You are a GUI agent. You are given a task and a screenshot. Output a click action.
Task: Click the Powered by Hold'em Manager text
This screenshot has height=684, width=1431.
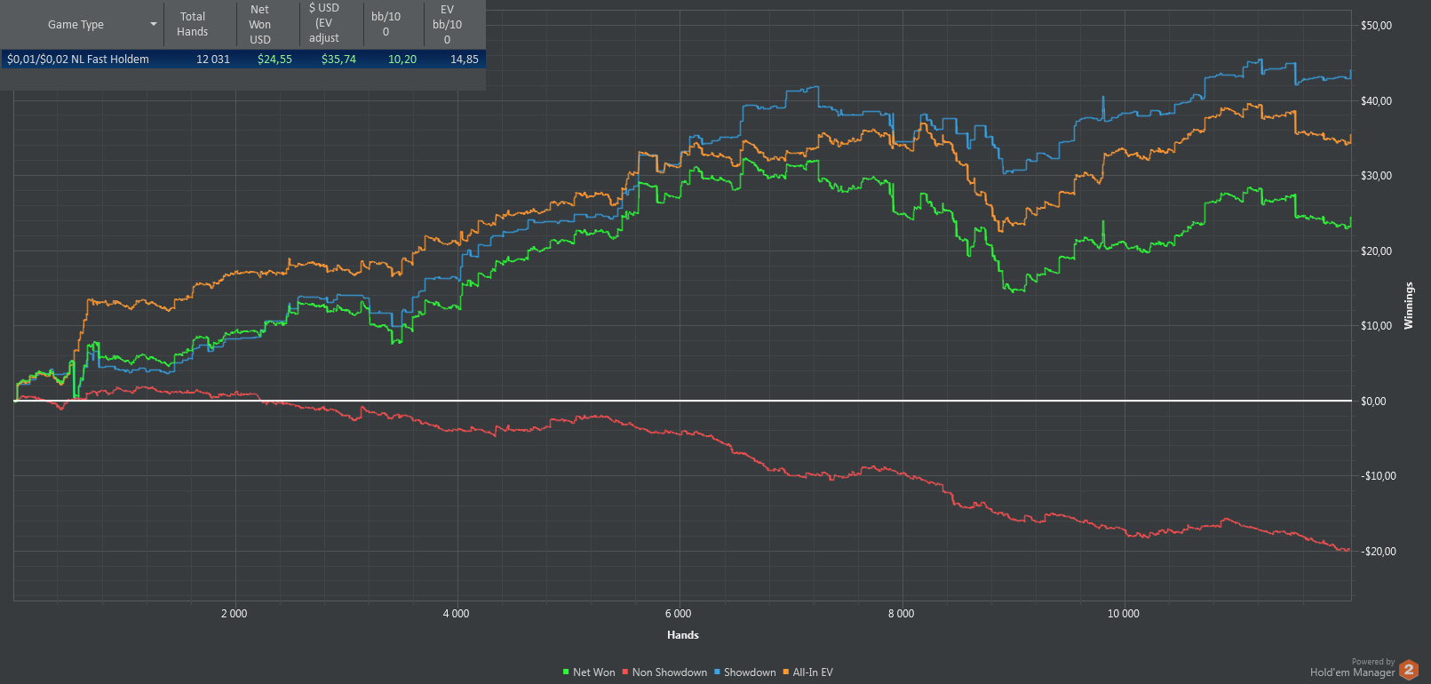[1353, 668]
